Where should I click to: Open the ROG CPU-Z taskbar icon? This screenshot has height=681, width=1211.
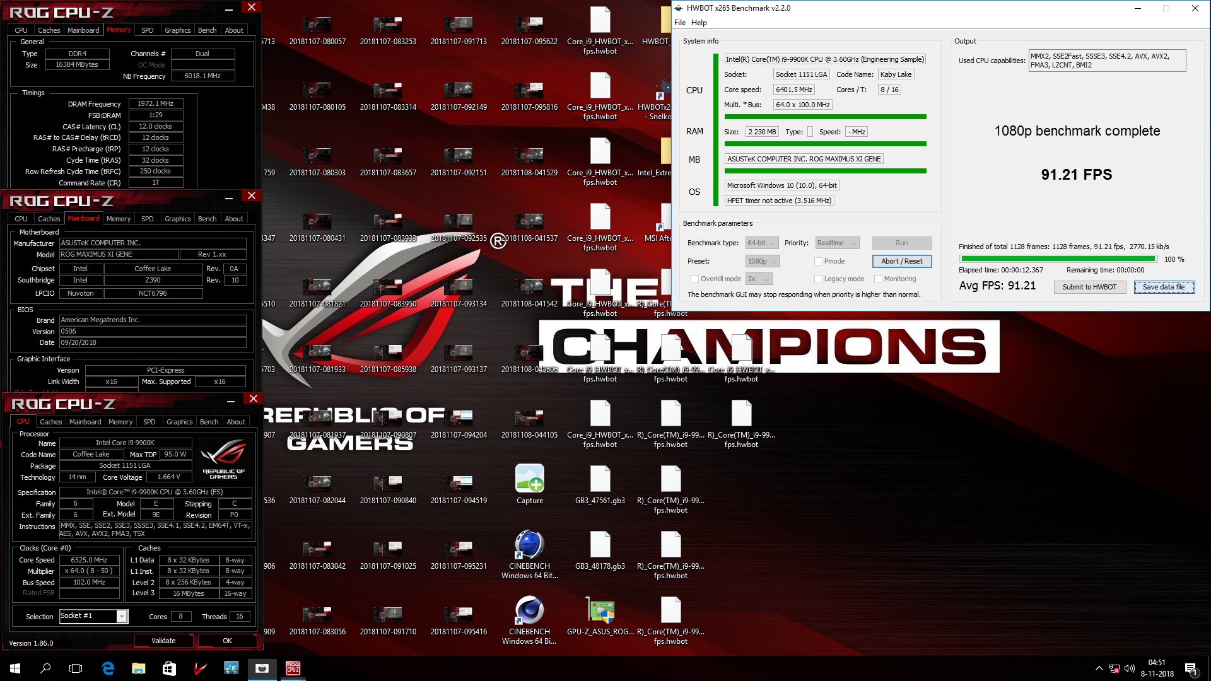pyautogui.click(x=293, y=668)
